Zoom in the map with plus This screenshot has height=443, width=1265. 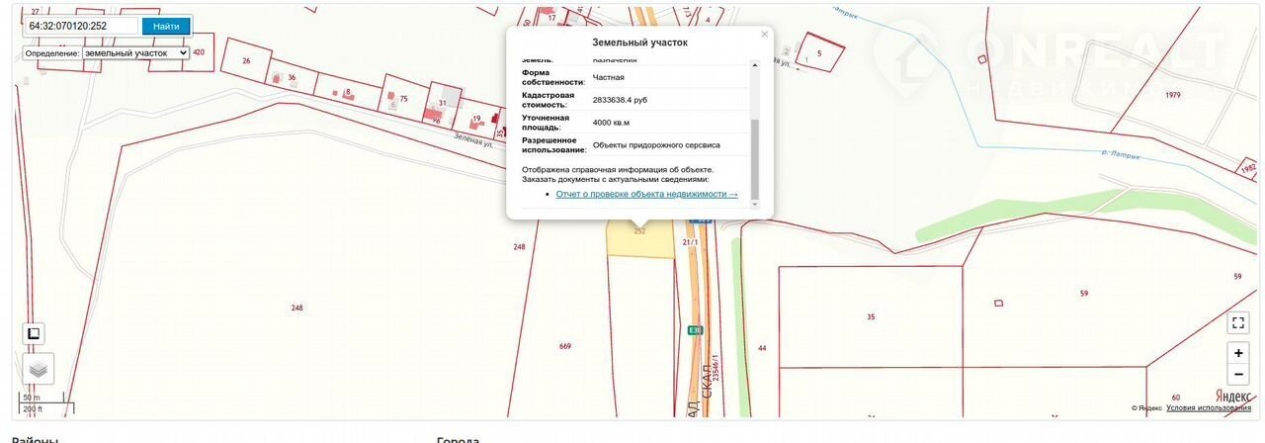[1238, 352]
